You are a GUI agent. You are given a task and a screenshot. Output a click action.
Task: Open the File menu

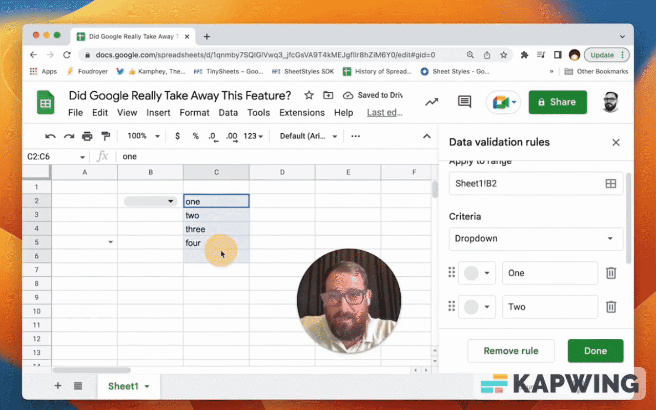click(x=75, y=113)
